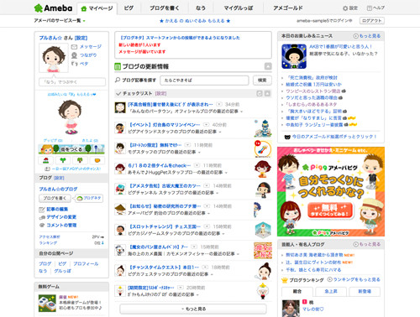420x317 pixels.
Task: Go to ブログを書く tab
Action: (164, 8)
